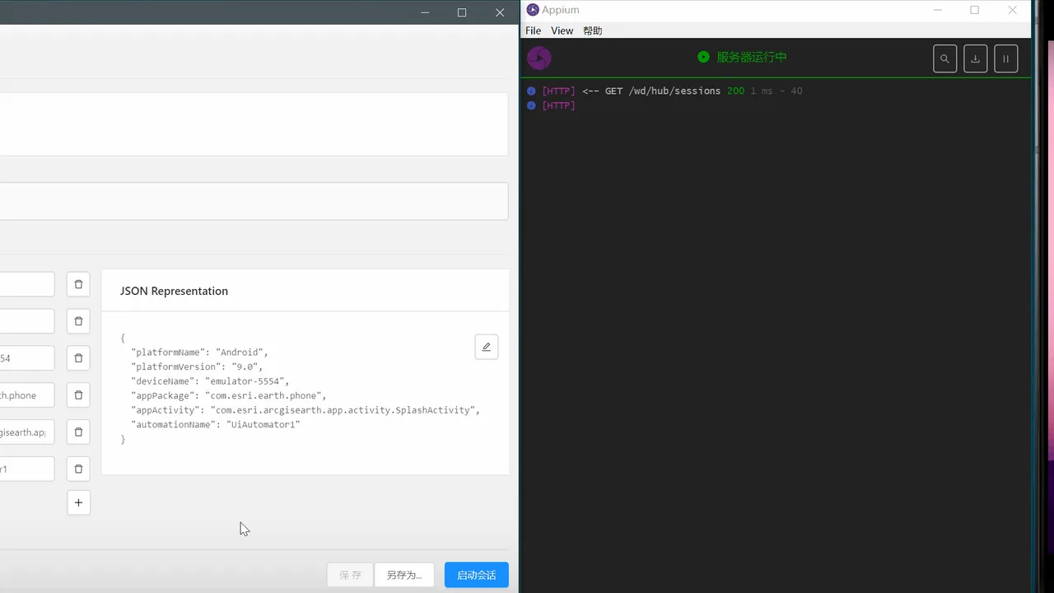Delete the 'th.phone' capability row

(78, 395)
